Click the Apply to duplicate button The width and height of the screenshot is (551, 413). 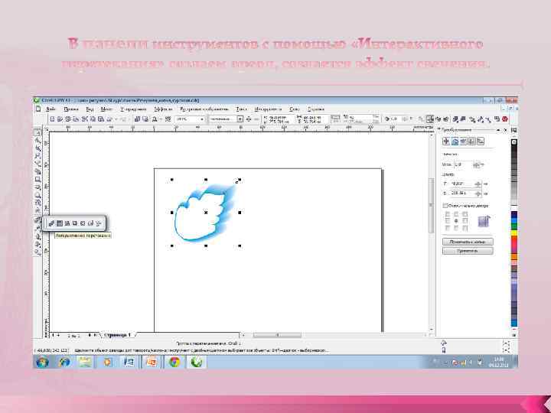tap(468, 242)
